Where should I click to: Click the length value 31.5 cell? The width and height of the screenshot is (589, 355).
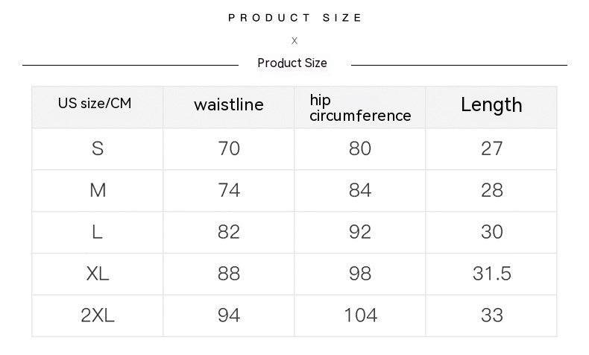coord(492,274)
